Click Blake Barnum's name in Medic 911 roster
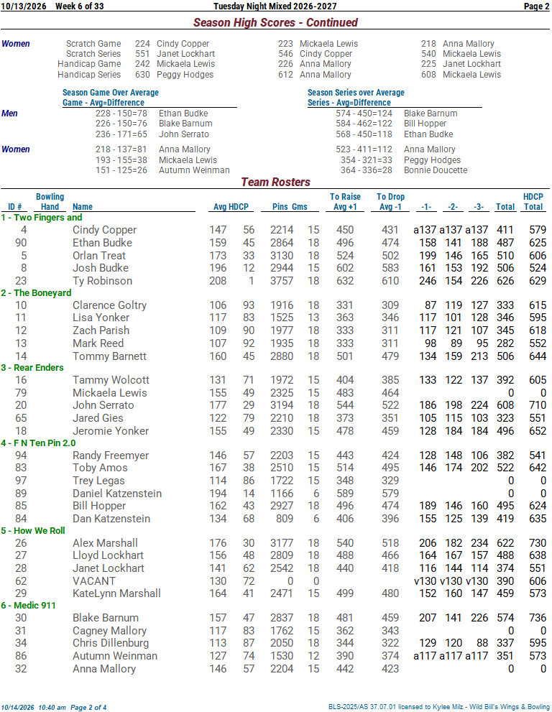The height and width of the screenshot is (712, 552). (106, 618)
